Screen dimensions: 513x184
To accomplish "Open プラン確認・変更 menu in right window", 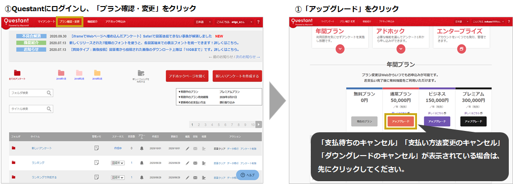I will [347, 21].
